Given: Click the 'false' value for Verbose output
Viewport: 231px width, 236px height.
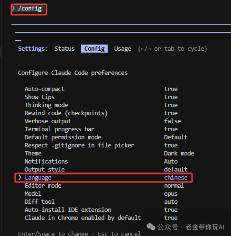Looking at the screenshot, I should click(x=173, y=121).
